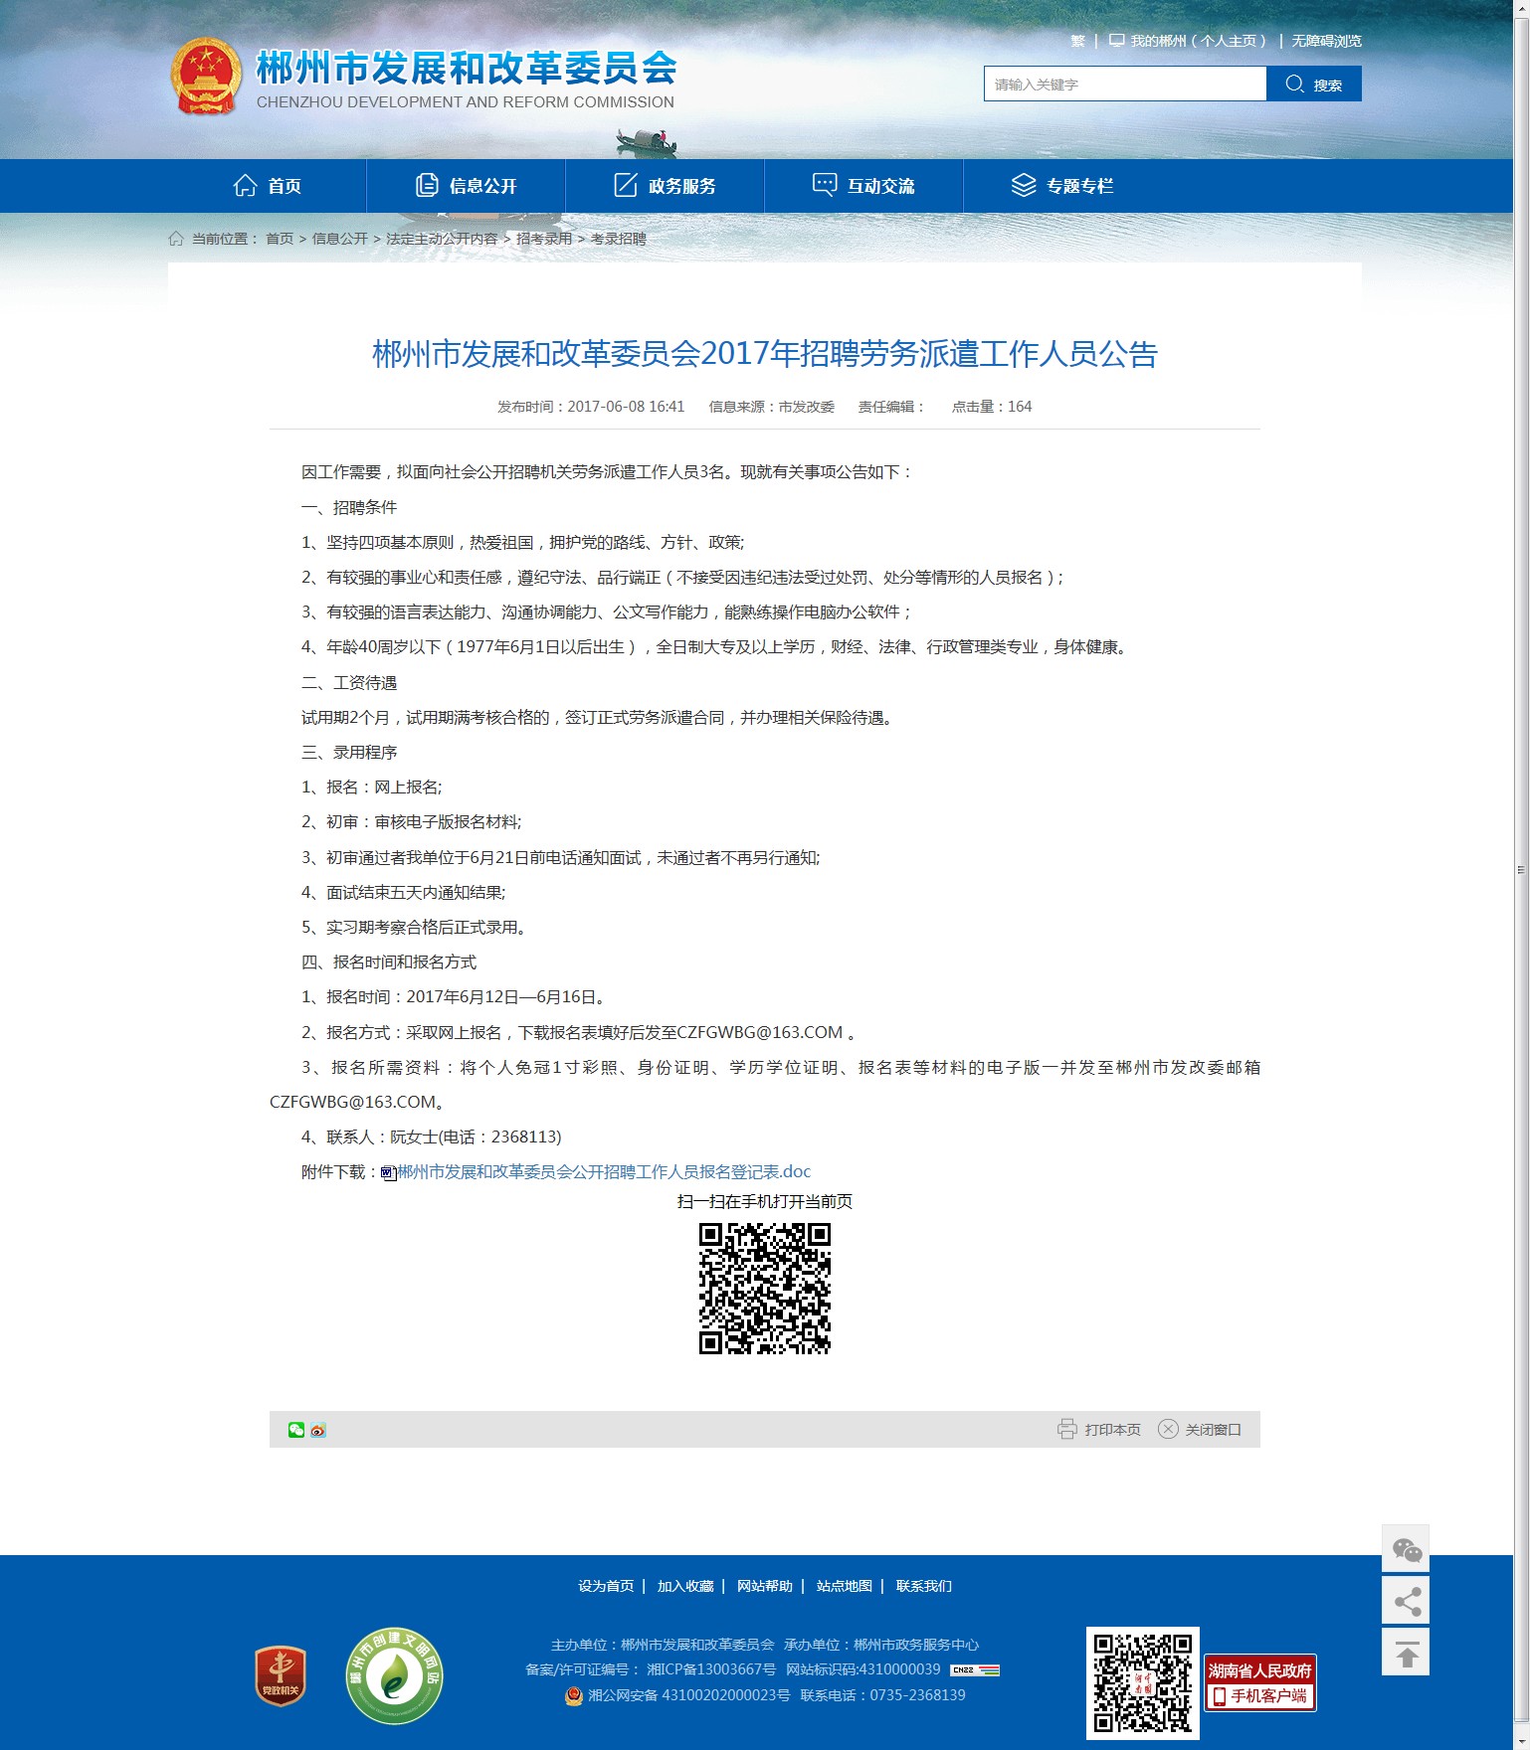
Task: Go to 考录招聘 in the breadcrumb
Action: tap(619, 239)
